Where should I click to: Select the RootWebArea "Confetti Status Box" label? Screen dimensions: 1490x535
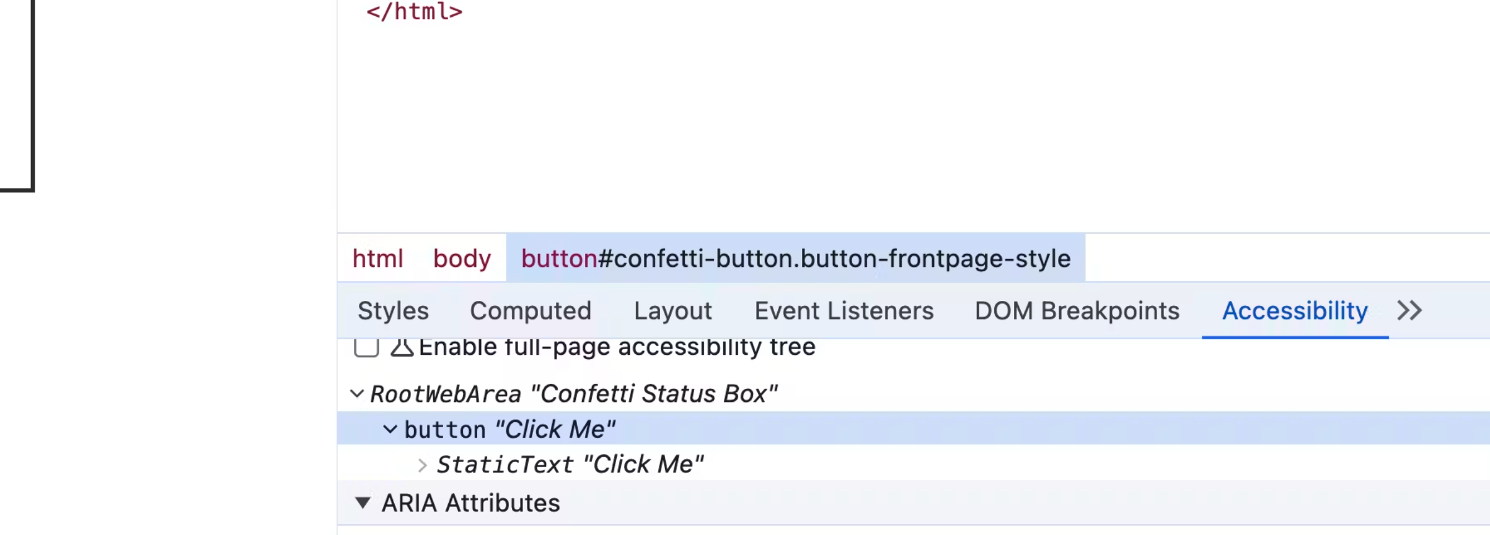(x=573, y=394)
